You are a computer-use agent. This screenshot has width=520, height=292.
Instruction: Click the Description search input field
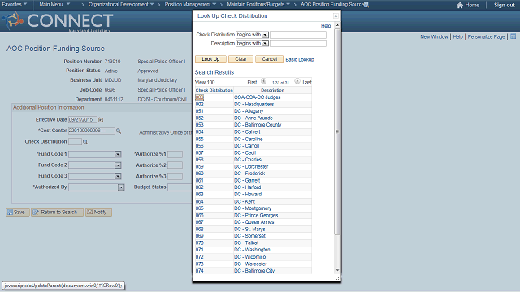[298, 43]
